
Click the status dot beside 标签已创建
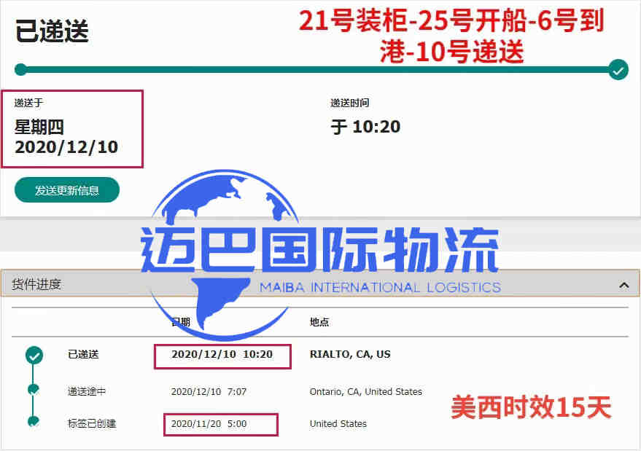click(x=33, y=421)
